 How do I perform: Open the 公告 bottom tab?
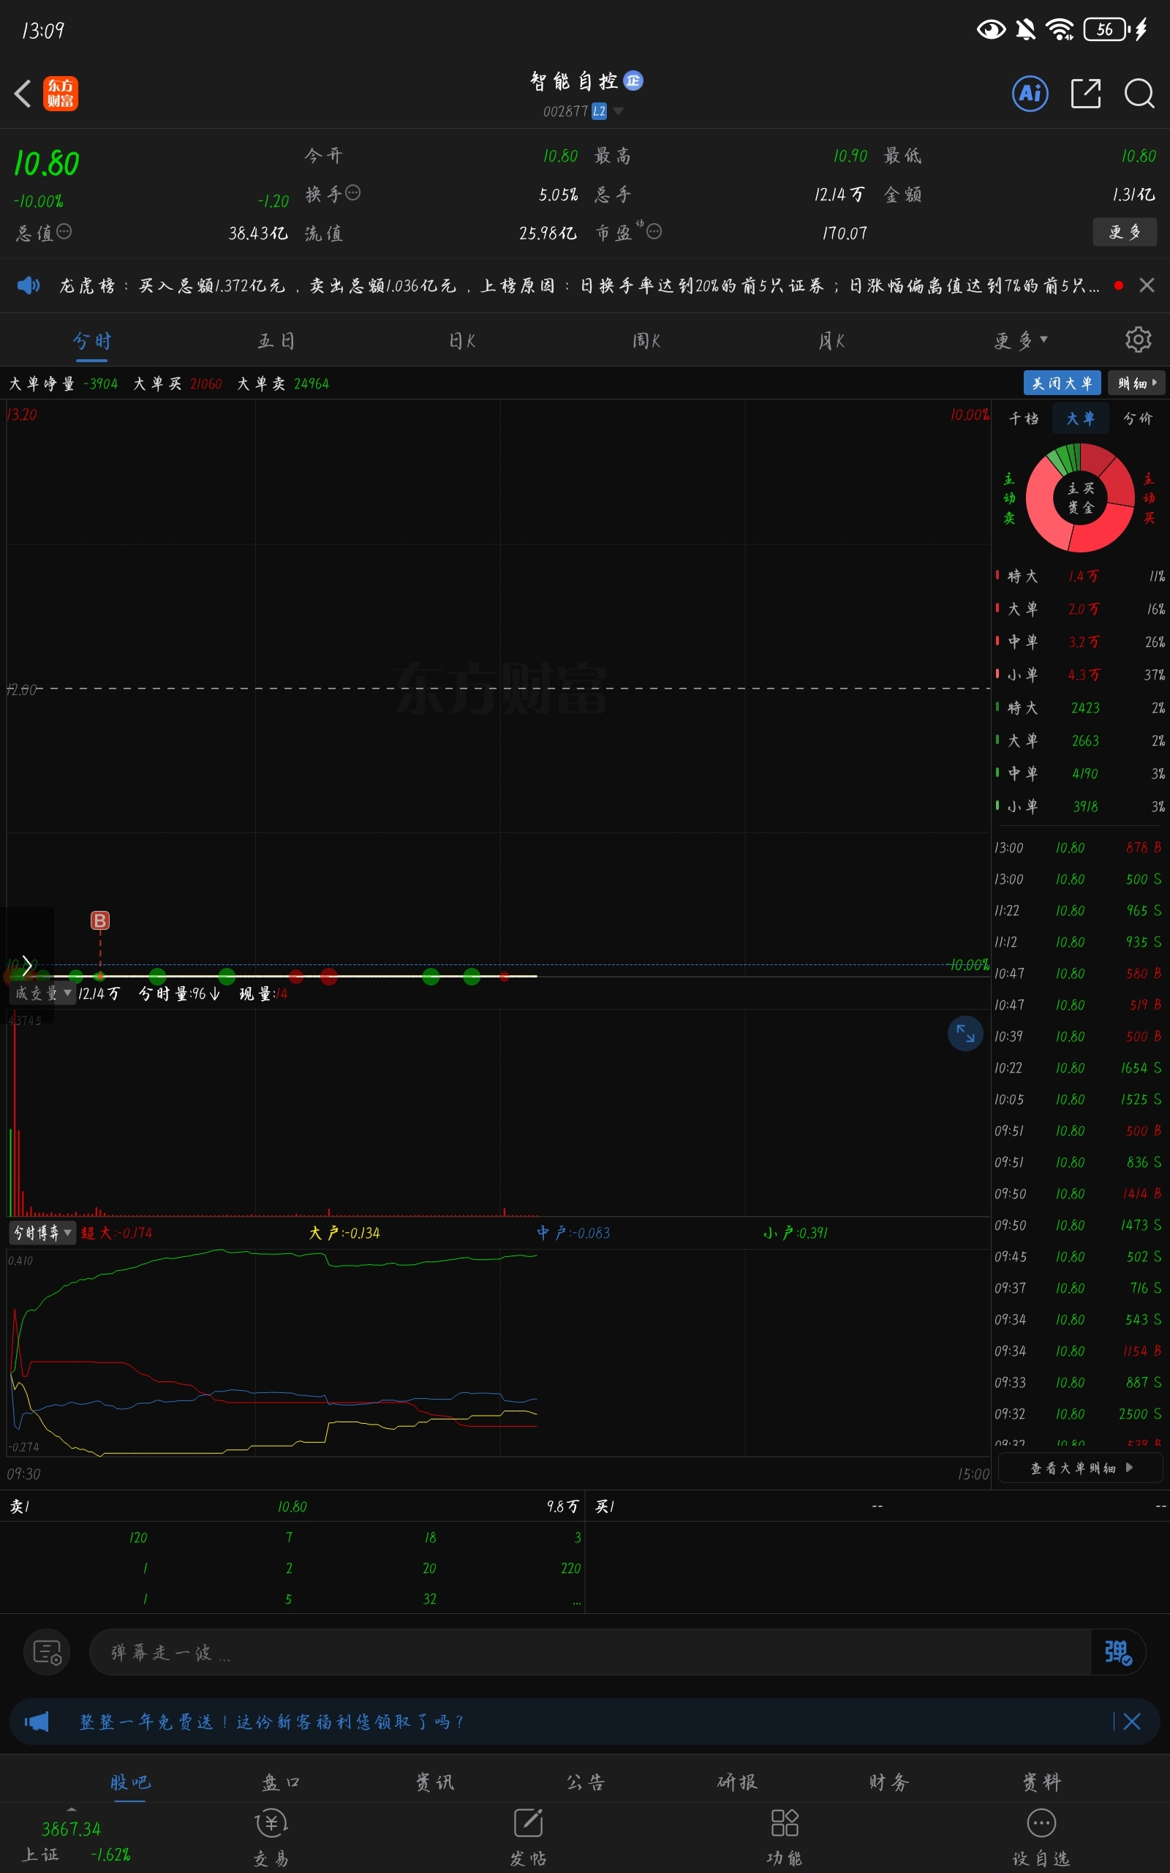pos(586,1782)
